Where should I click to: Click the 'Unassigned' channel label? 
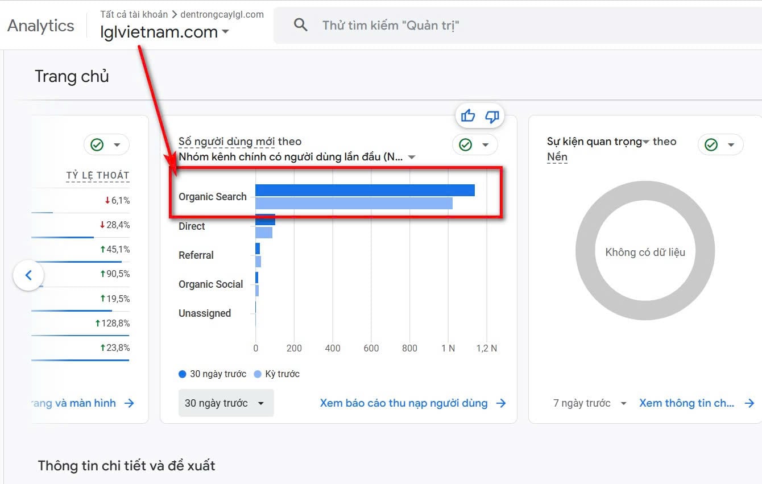[x=205, y=313]
